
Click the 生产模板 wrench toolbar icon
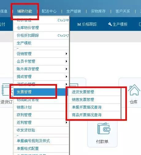pos(110,24)
